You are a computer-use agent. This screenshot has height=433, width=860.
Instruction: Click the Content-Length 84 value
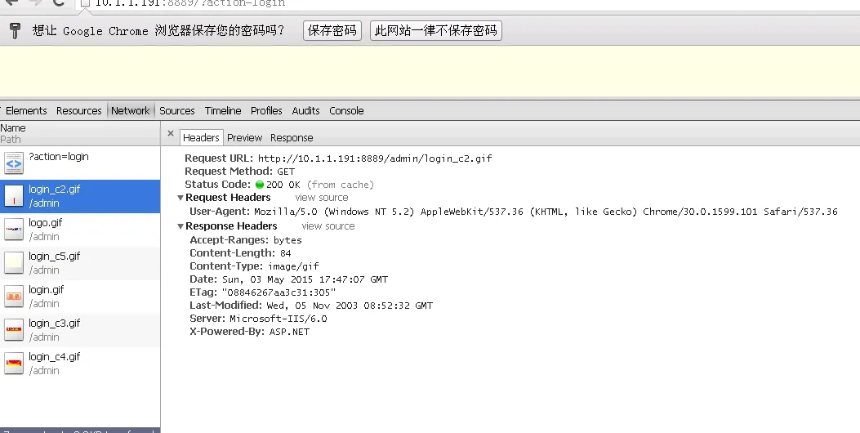click(285, 253)
